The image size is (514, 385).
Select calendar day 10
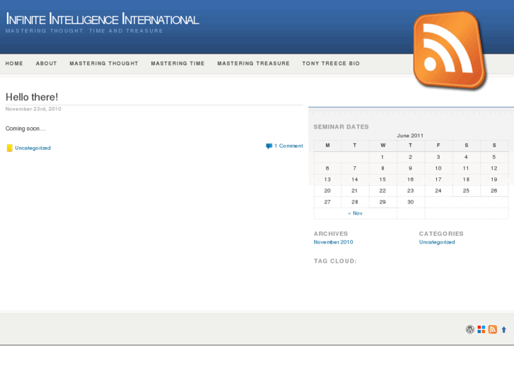click(438, 168)
